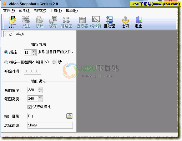Click the 截图宽度 field showing 320
The width and height of the screenshot is (182, 141).
[33, 90]
